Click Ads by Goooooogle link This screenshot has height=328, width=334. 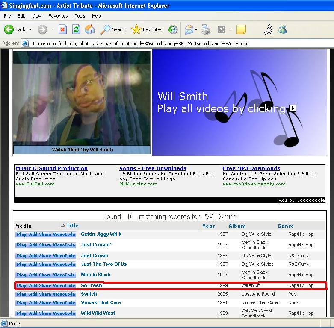(x=301, y=200)
